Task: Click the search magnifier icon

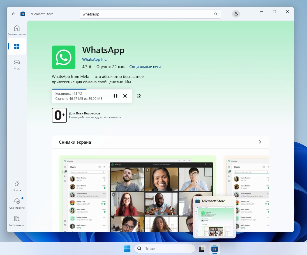Action: 216,14
